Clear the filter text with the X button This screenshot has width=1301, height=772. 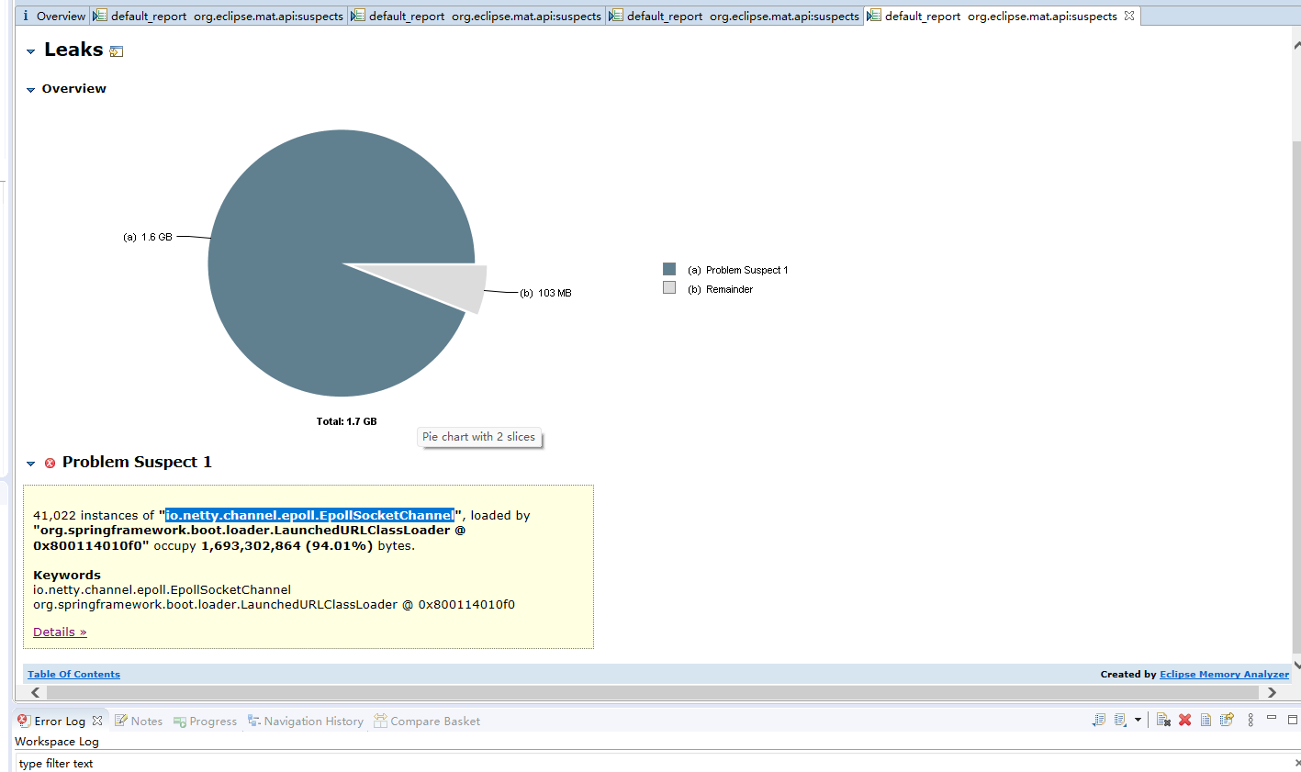(1296, 763)
